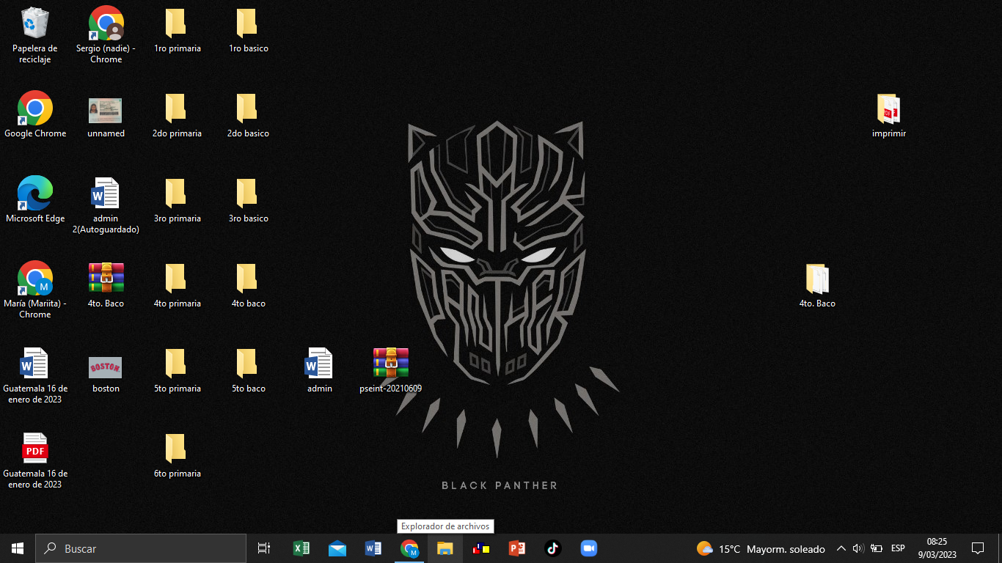Image resolution: width=1002 pixels, height=563 pixels.
Task: Select the 4to. Baco WinRAR archive
Action: click(x=106, y=284)
